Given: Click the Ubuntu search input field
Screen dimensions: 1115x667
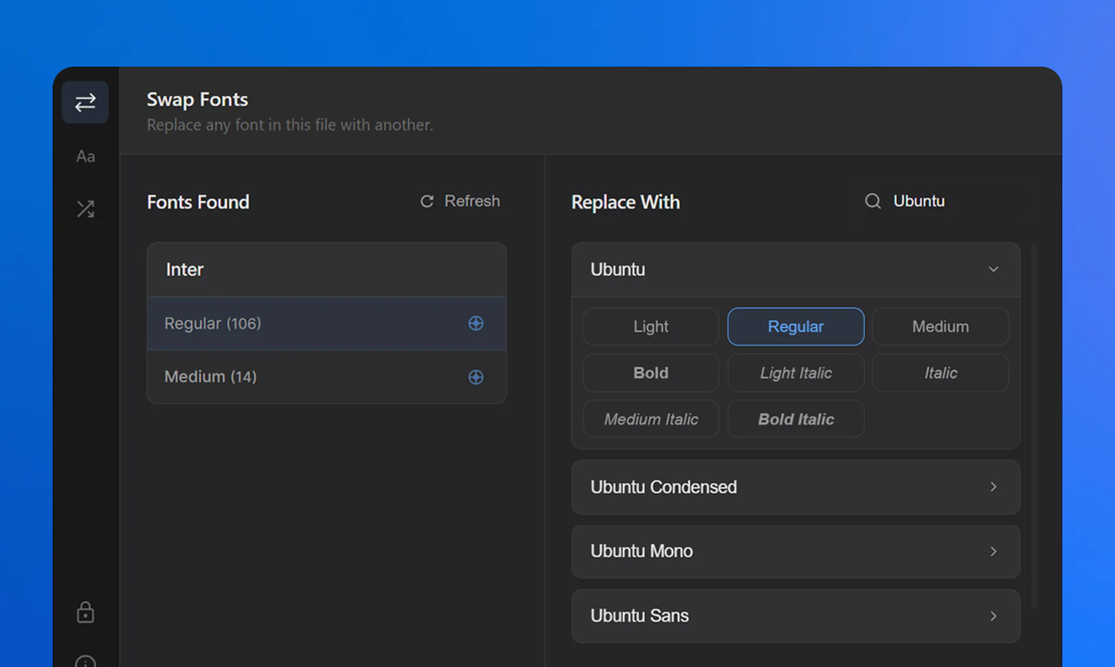Looking at the screenshot, I should click(942, 201).
